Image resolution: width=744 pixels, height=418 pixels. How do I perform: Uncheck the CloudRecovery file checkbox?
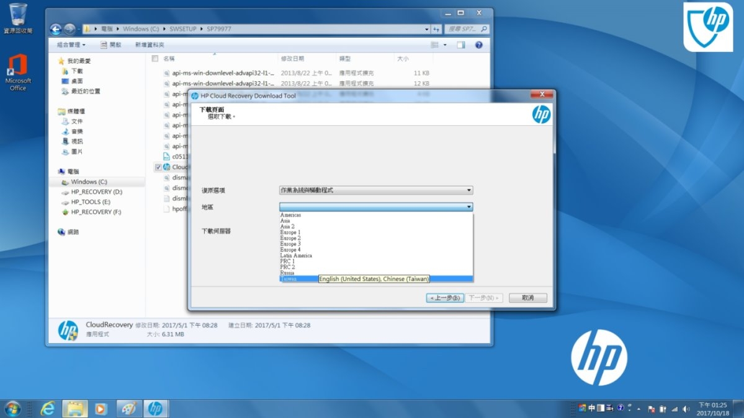click(158, 167)
